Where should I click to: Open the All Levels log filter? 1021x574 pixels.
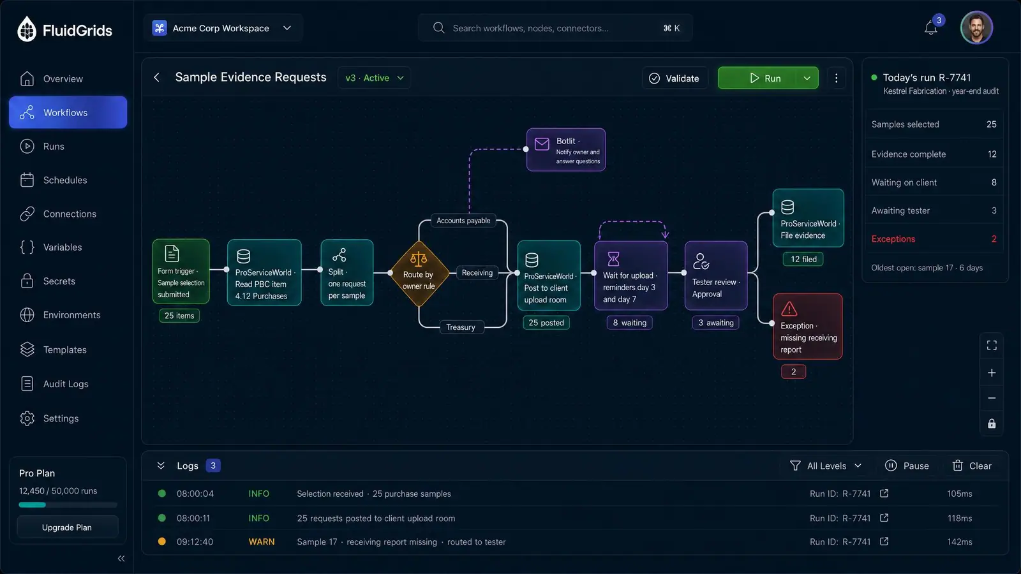point(826,466)
